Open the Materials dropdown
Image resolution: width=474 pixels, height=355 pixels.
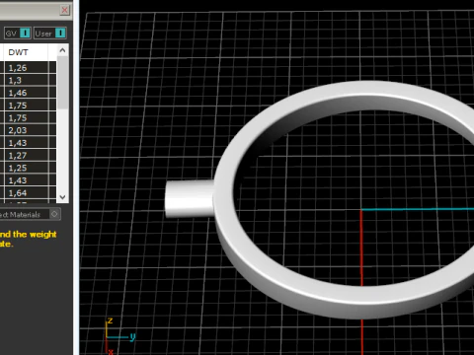click(30, 214)
